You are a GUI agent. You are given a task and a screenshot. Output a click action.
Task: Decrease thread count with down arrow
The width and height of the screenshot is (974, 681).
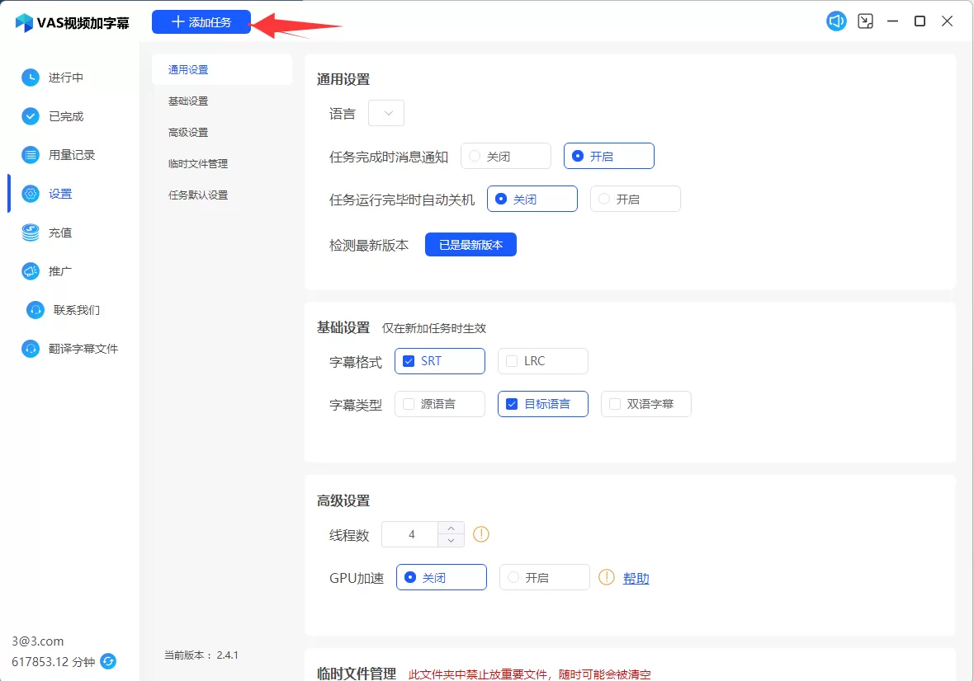point(451,541)
